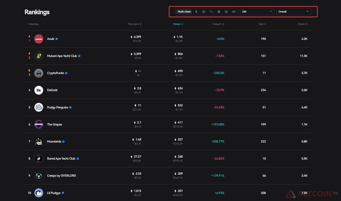Image resolution: width=341 pixels, height=201 pixels.
Task: Open the CryptoPunks collection name link
Action: [55, 73]
